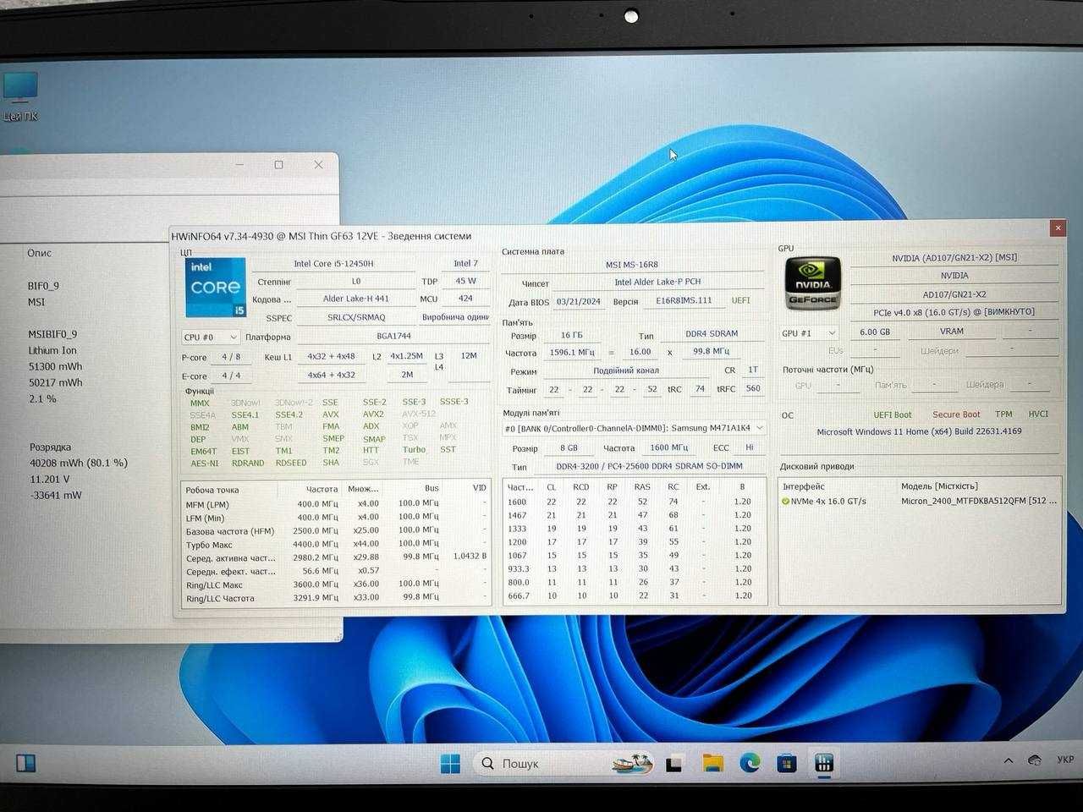Open the CPU #0 selector dropdown
The image size is (1083, 812).
(212, 337)
